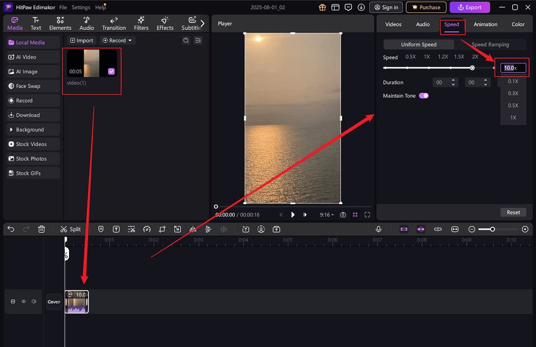
Task: Choose 0.1X from the speed list
Action: 513,81
